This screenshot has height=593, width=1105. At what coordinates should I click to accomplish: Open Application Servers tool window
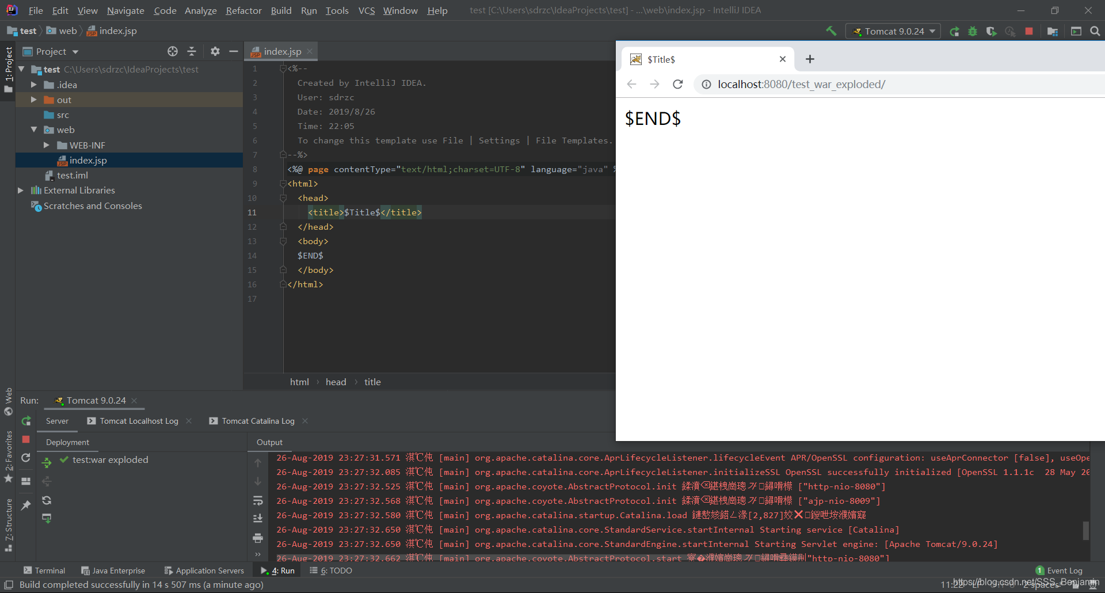[204, 571]
